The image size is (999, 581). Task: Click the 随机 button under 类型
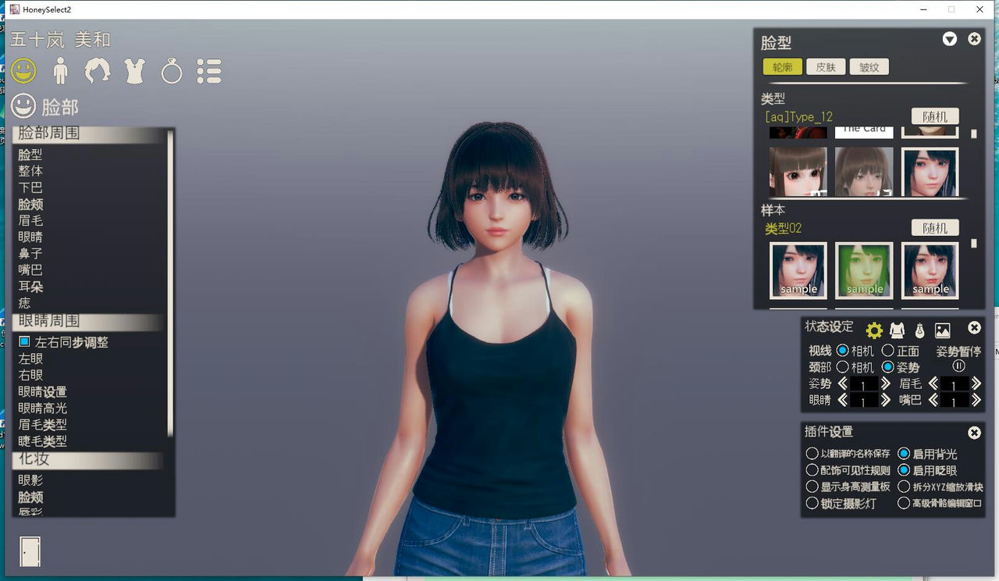[x=934, y=116]
